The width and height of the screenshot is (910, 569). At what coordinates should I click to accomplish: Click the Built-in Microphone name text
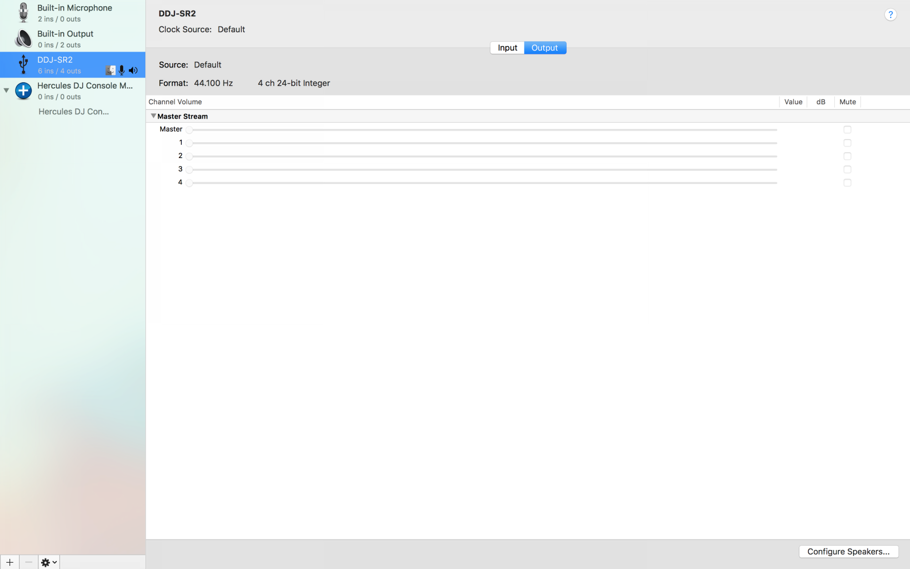(x=75, y=8)
